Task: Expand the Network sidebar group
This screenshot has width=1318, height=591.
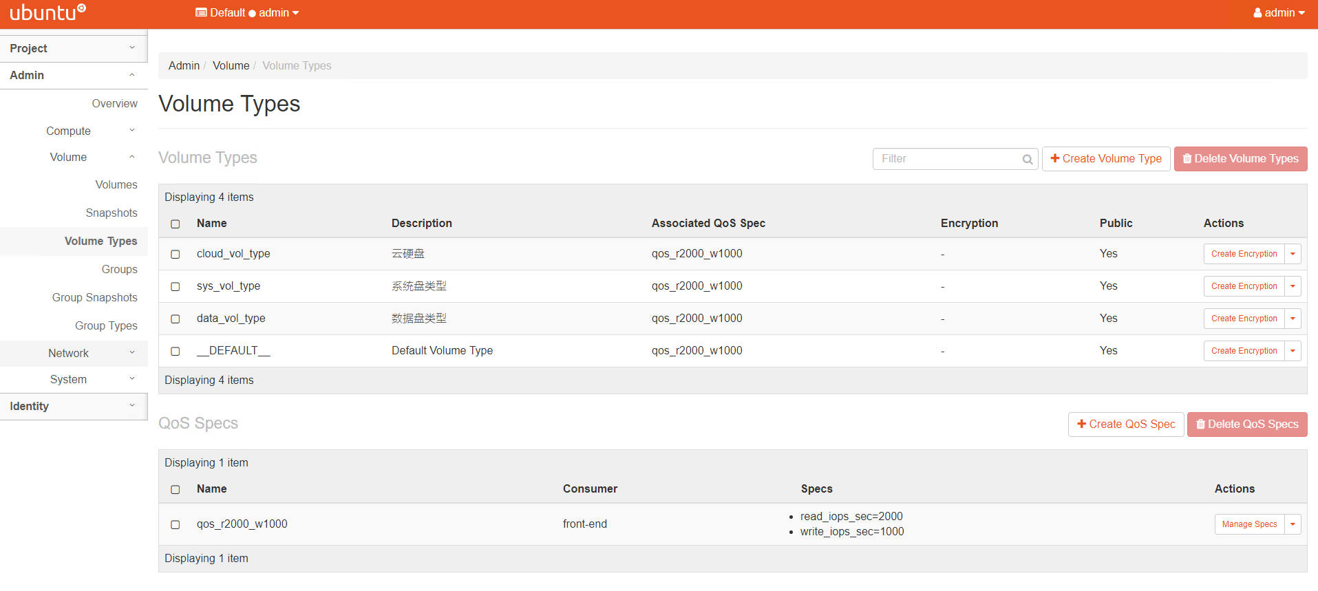Action: [x=74, y=353]
